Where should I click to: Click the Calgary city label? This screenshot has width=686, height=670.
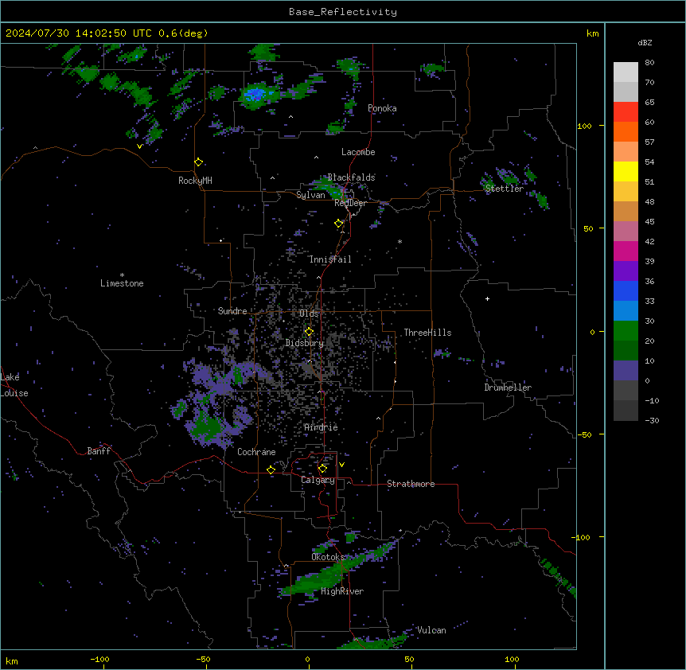pos(318,480)
